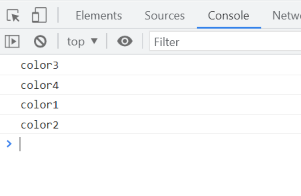Viewport: 301px width, 196px height.
Task: Go to the Network tab
Action: point(286,16)
